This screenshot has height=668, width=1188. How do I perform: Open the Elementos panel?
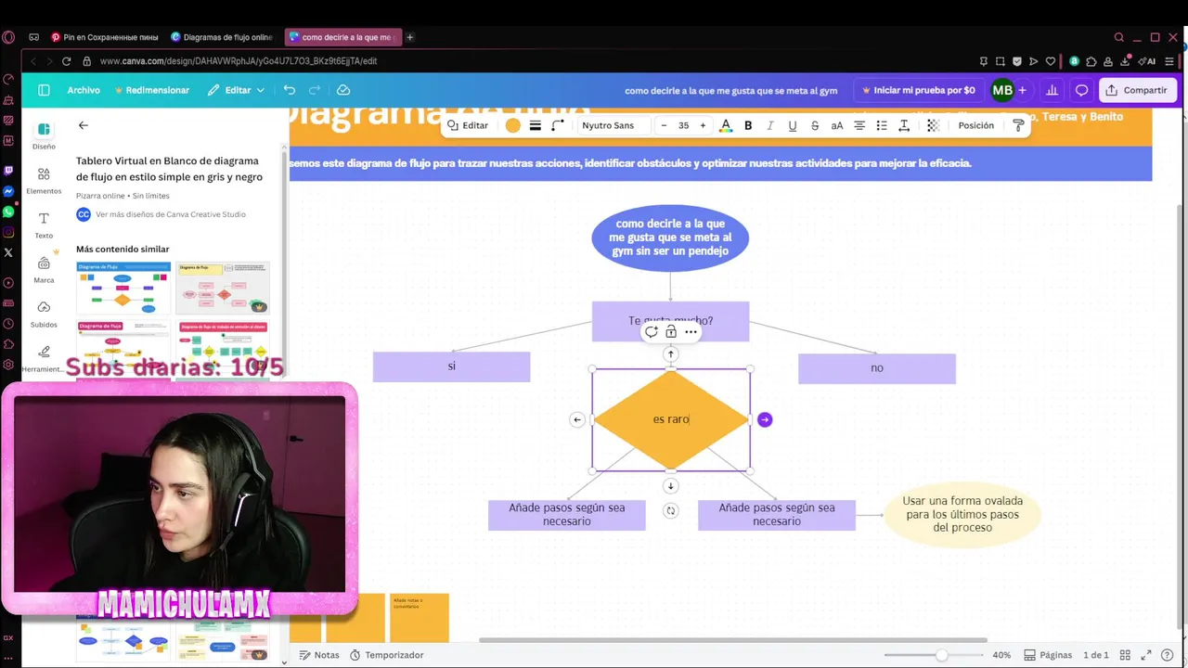tap(44, 180)
